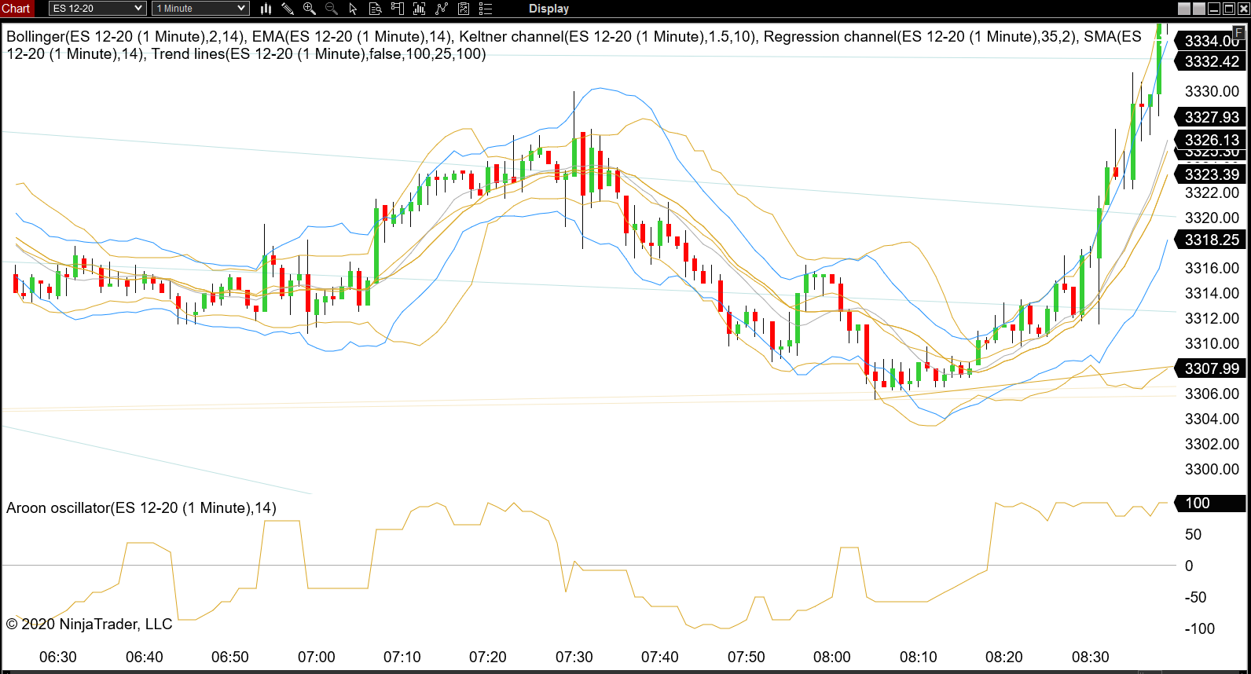Open the data box icon

376,9
